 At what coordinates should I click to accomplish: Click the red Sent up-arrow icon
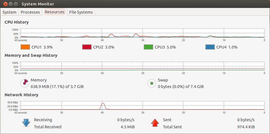tap(155, 123)
